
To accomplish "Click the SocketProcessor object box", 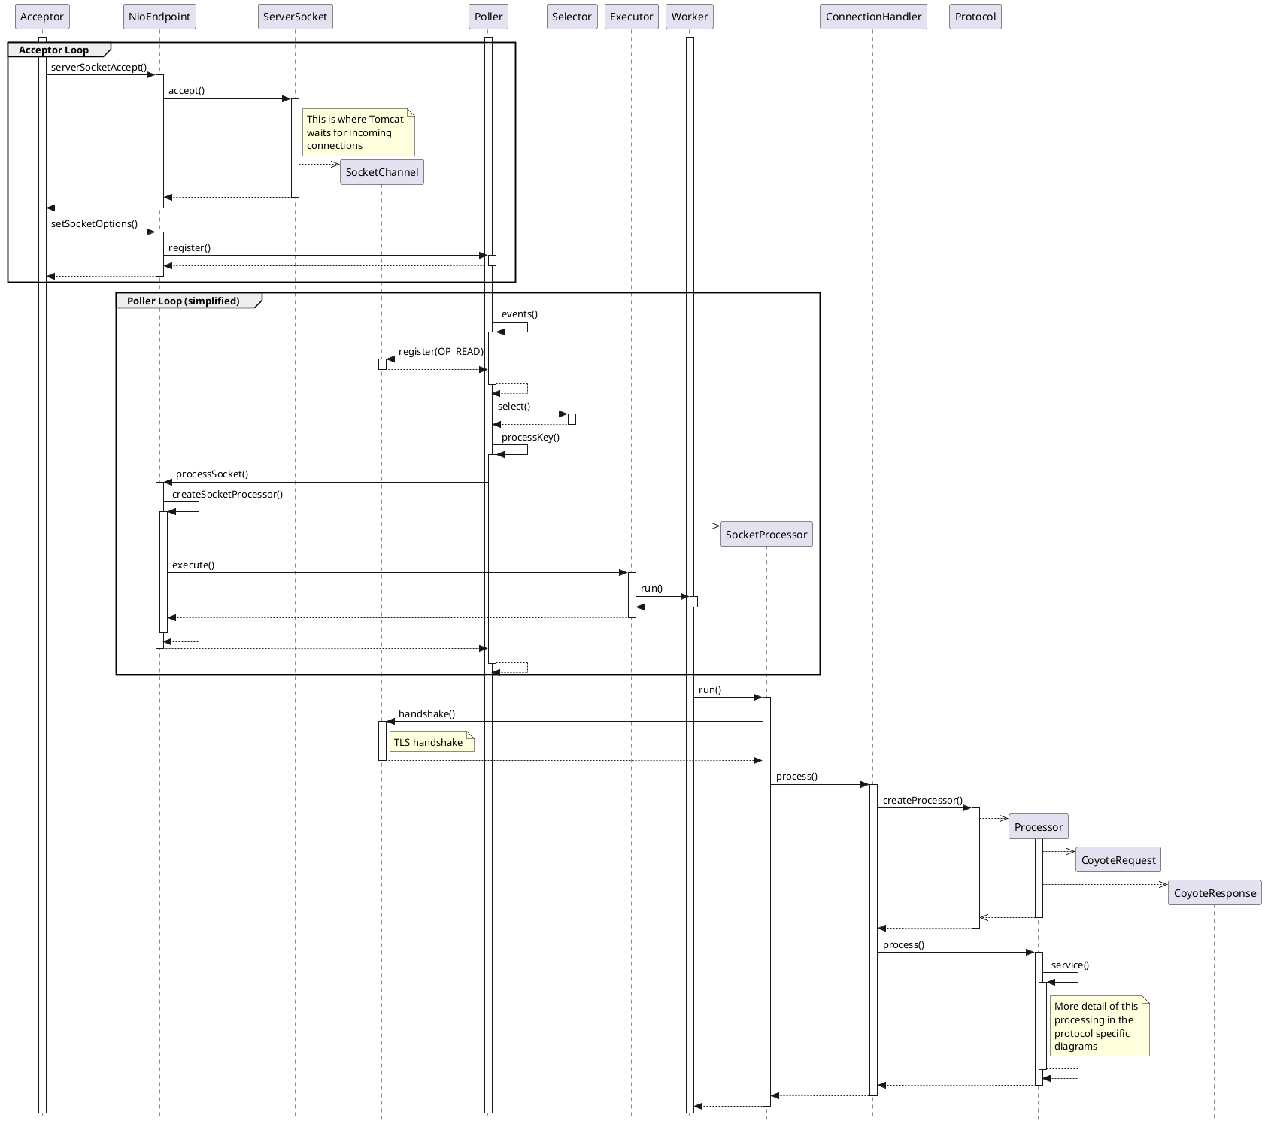I will 766,535.
